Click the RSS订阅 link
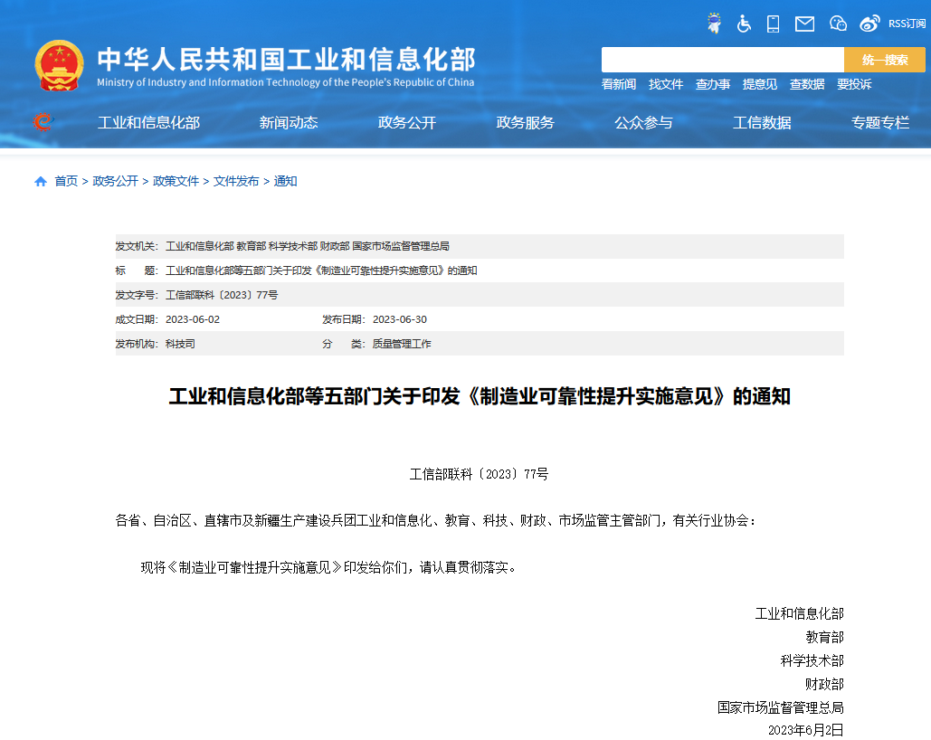 [907, 24]
